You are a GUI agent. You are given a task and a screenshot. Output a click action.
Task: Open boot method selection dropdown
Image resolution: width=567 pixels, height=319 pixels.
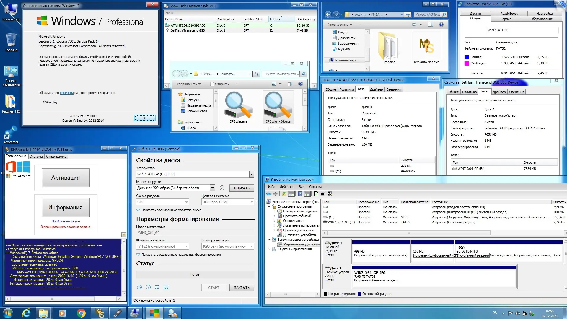[212, 188]
